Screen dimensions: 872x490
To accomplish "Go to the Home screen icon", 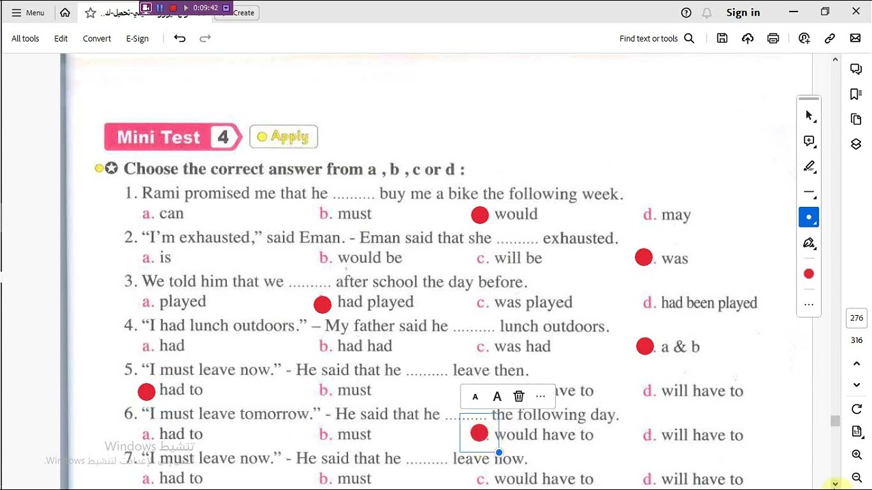I will (65, 12).
